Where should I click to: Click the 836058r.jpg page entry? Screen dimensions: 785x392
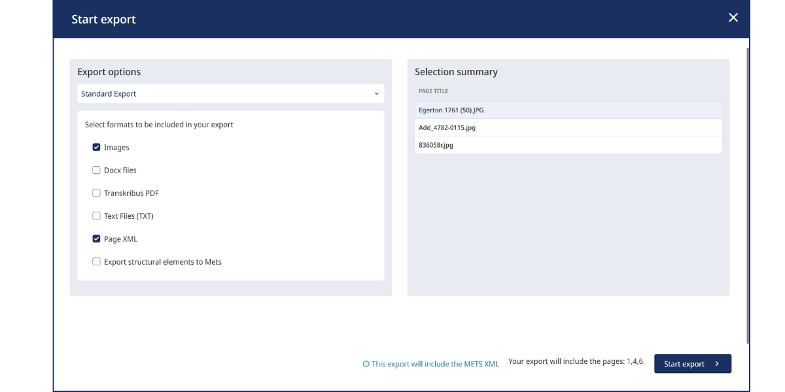pyautogui.click(x=568, y=145)
